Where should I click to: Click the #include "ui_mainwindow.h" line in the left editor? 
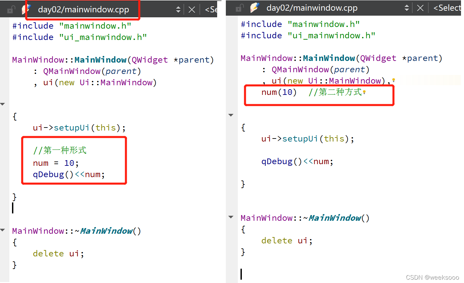coord(80,37)
